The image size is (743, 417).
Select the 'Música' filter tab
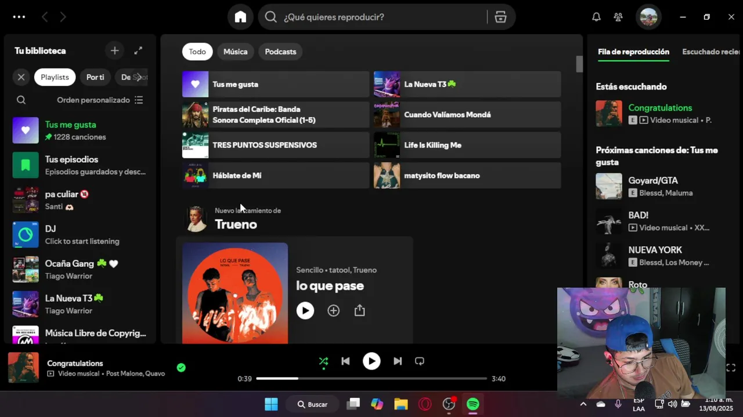235,52
